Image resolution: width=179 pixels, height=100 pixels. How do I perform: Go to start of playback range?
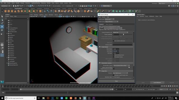click(x=162, y=86)
